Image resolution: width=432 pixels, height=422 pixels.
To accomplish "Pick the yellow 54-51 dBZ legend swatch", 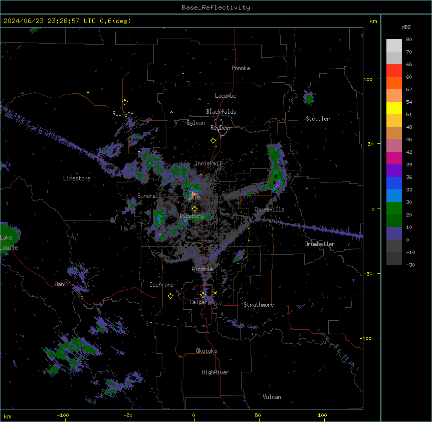I will [394, 108].
